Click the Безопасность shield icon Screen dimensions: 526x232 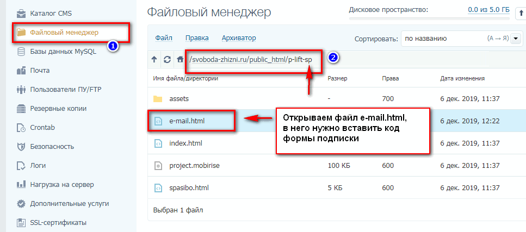pyautogui.click(x=21, y=147)
